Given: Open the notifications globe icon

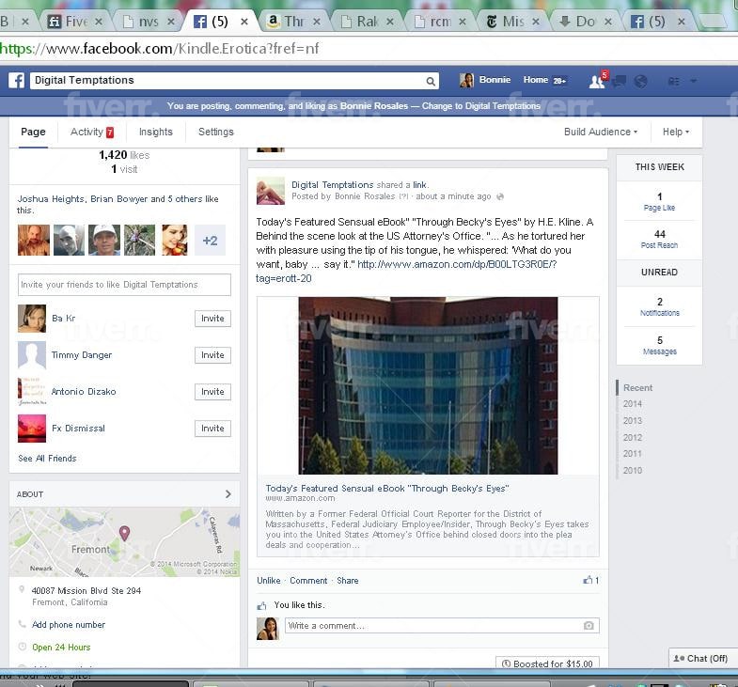Looking at the screenshot, I should point(640,82).
